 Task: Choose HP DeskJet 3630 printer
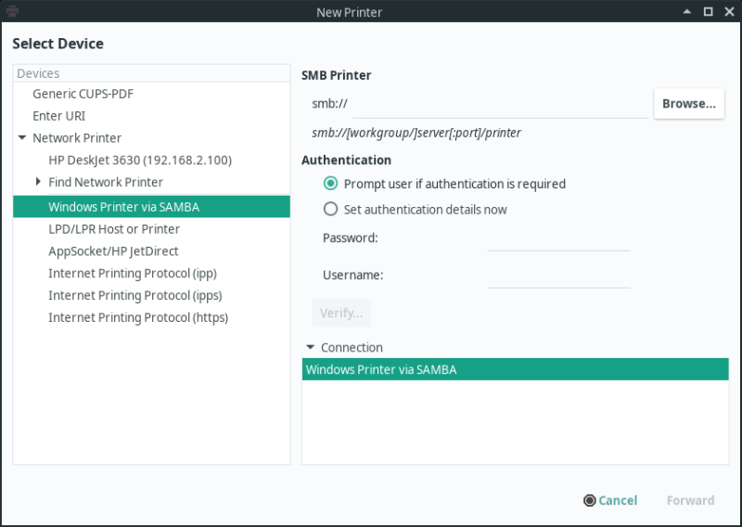coord(139,161)
